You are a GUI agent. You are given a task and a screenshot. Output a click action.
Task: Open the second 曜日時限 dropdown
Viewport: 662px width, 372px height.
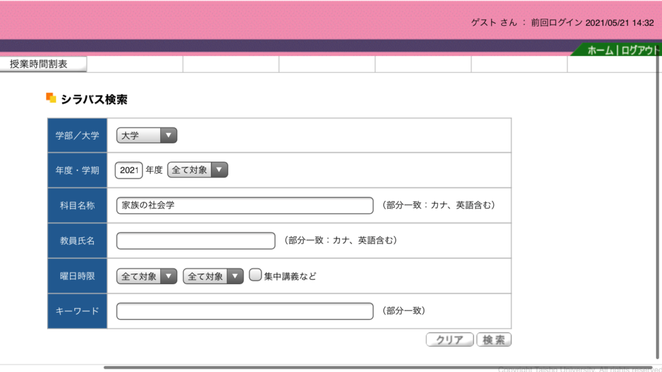[x=213, y=276]
